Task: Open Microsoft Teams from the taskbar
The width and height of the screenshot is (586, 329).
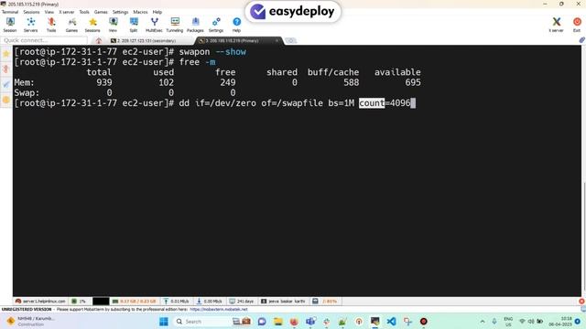Action: pos(310,321)
